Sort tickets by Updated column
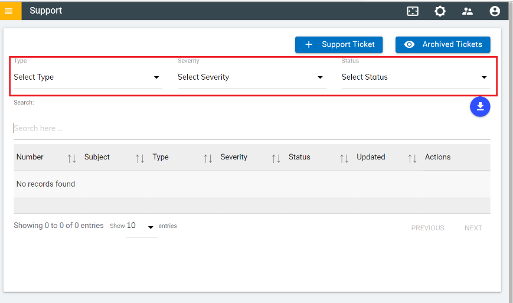Screen dimensions: 513x303 click(x=412, y=158)
